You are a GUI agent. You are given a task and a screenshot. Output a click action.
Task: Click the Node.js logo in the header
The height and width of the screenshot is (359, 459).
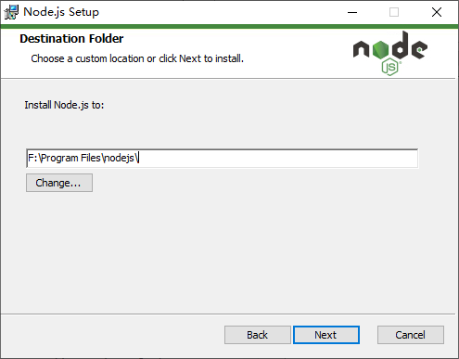(x=390, y=53)
